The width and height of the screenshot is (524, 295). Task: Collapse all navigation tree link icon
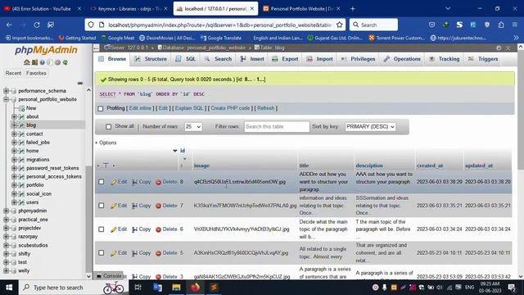(80, 83)
